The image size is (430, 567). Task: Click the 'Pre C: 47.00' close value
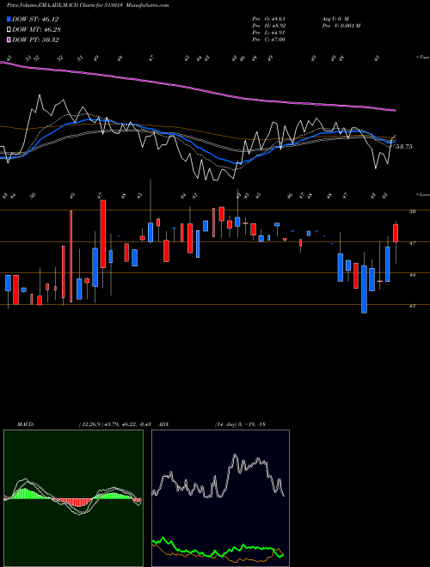coord(269,40)
